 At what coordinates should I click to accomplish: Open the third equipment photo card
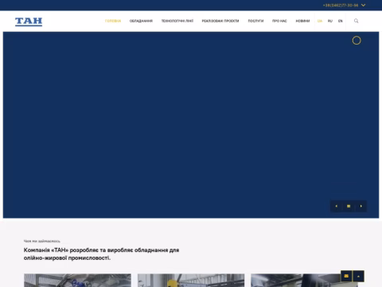click(x=305, y=281)
